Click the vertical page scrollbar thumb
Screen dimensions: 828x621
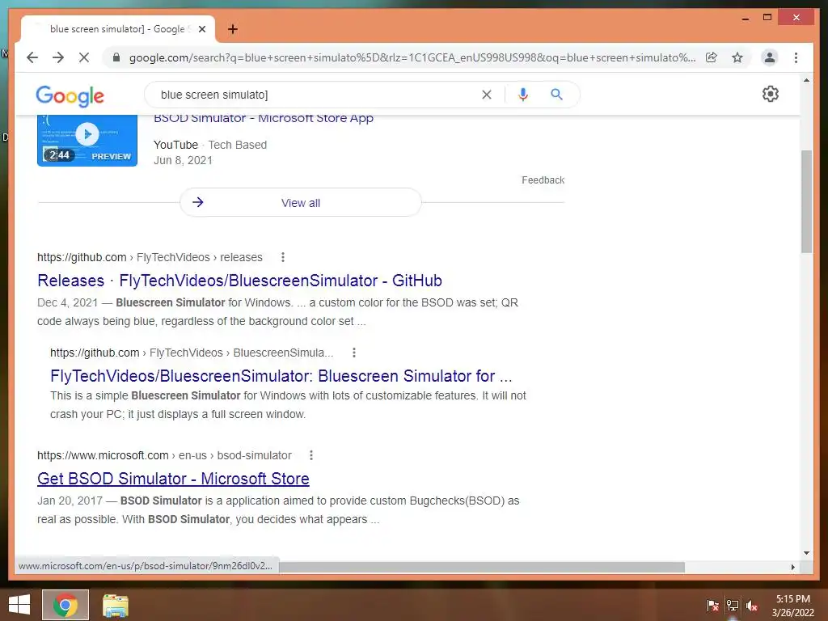pyautogui.click(x=806, y=201)
